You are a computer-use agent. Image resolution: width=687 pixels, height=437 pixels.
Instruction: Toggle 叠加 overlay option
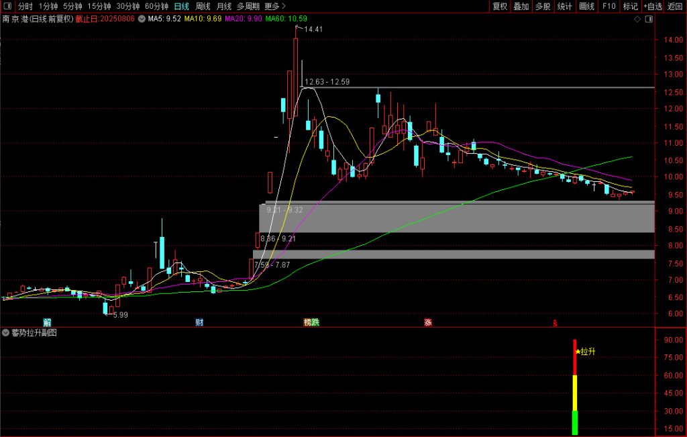coord(521,7)
